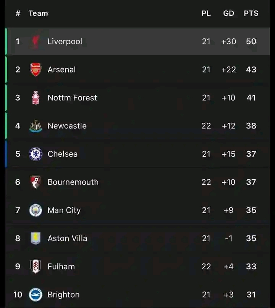Viewport: 275px width, 308px height.
Task: Click the Nottm Forest crest icon
Action: [x=36, y=98]
